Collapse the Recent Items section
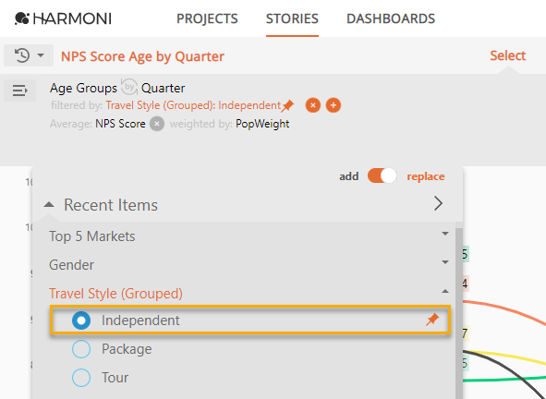Image resolution: width=546 pixels, height=399 pixels. (x=49, y=205)
